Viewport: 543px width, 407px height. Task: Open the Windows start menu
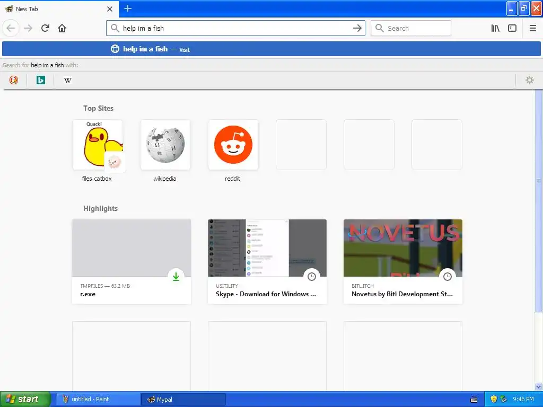25,399
